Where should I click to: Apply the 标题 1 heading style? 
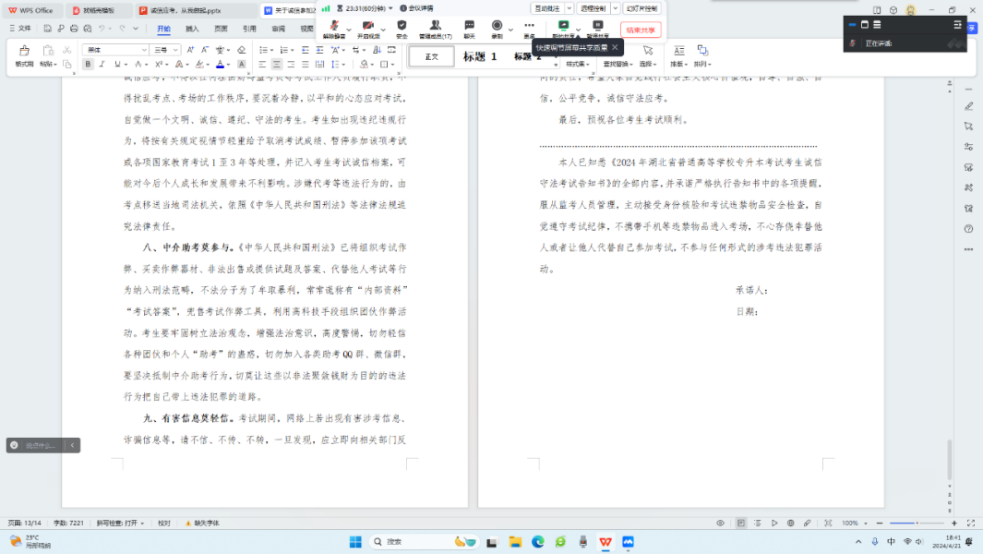(x=479, y=57)
